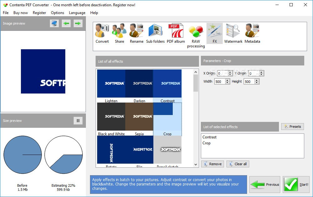
Task: Increase the Height value
Action: pyautogui.click(x=257, y=80)
